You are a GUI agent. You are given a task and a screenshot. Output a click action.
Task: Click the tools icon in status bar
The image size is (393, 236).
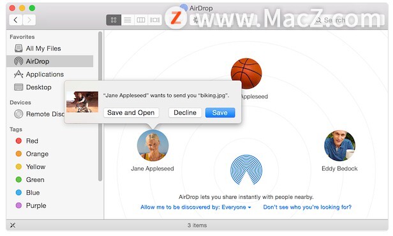click(x=13, y=225)
